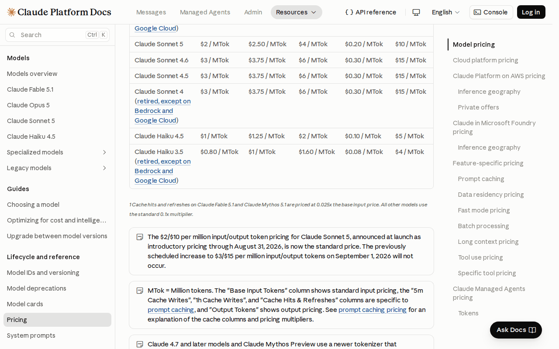The image size is (559, 349).
Task: Open Models overview in the sidebar
Action: [57, 74]
